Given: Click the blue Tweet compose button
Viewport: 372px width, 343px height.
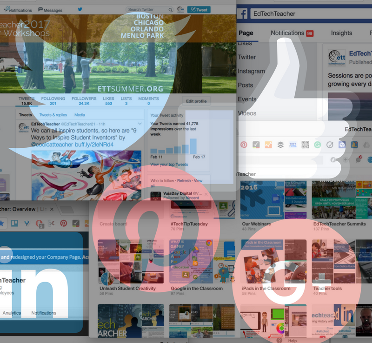Looking at the screenshot, I should 199,10.
